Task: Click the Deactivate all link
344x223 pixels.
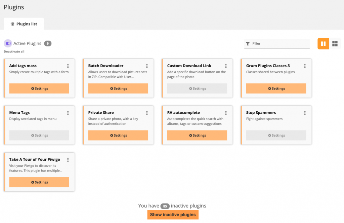Action: (x=14, y=51)
